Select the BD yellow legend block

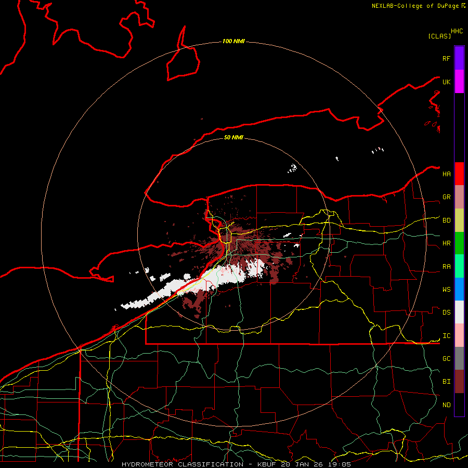pos(459,220)
